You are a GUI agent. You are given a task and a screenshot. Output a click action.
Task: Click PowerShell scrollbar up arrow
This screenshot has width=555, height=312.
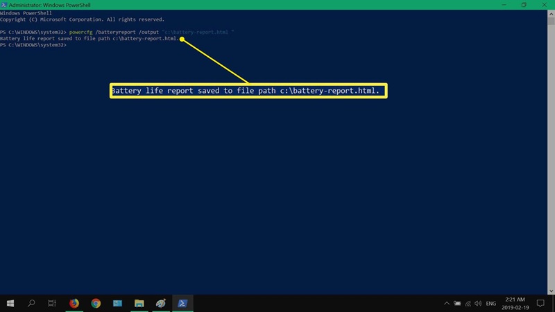[x=551, y=14]
